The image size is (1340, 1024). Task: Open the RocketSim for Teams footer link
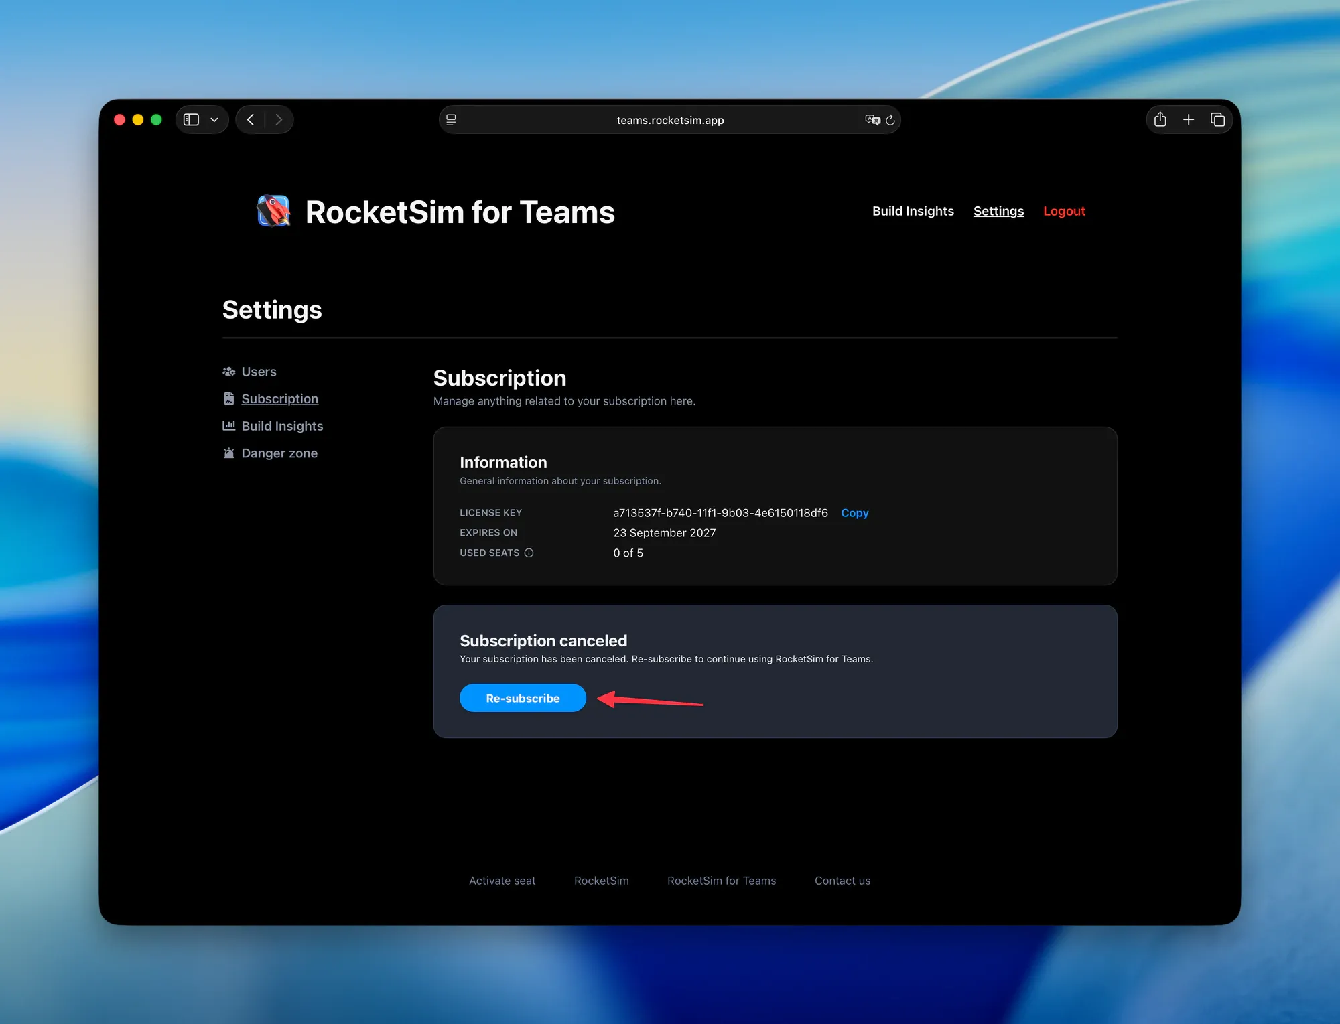[x=722, y=881]
